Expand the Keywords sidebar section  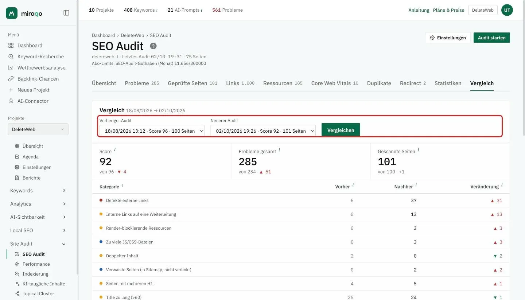(x=38, y=191)
